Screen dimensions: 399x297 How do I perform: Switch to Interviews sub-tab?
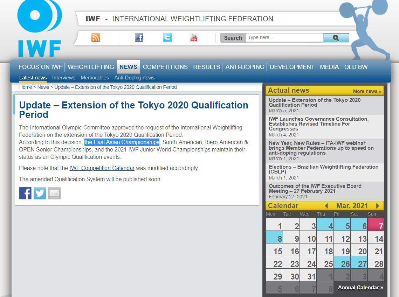tap(64, 78)
